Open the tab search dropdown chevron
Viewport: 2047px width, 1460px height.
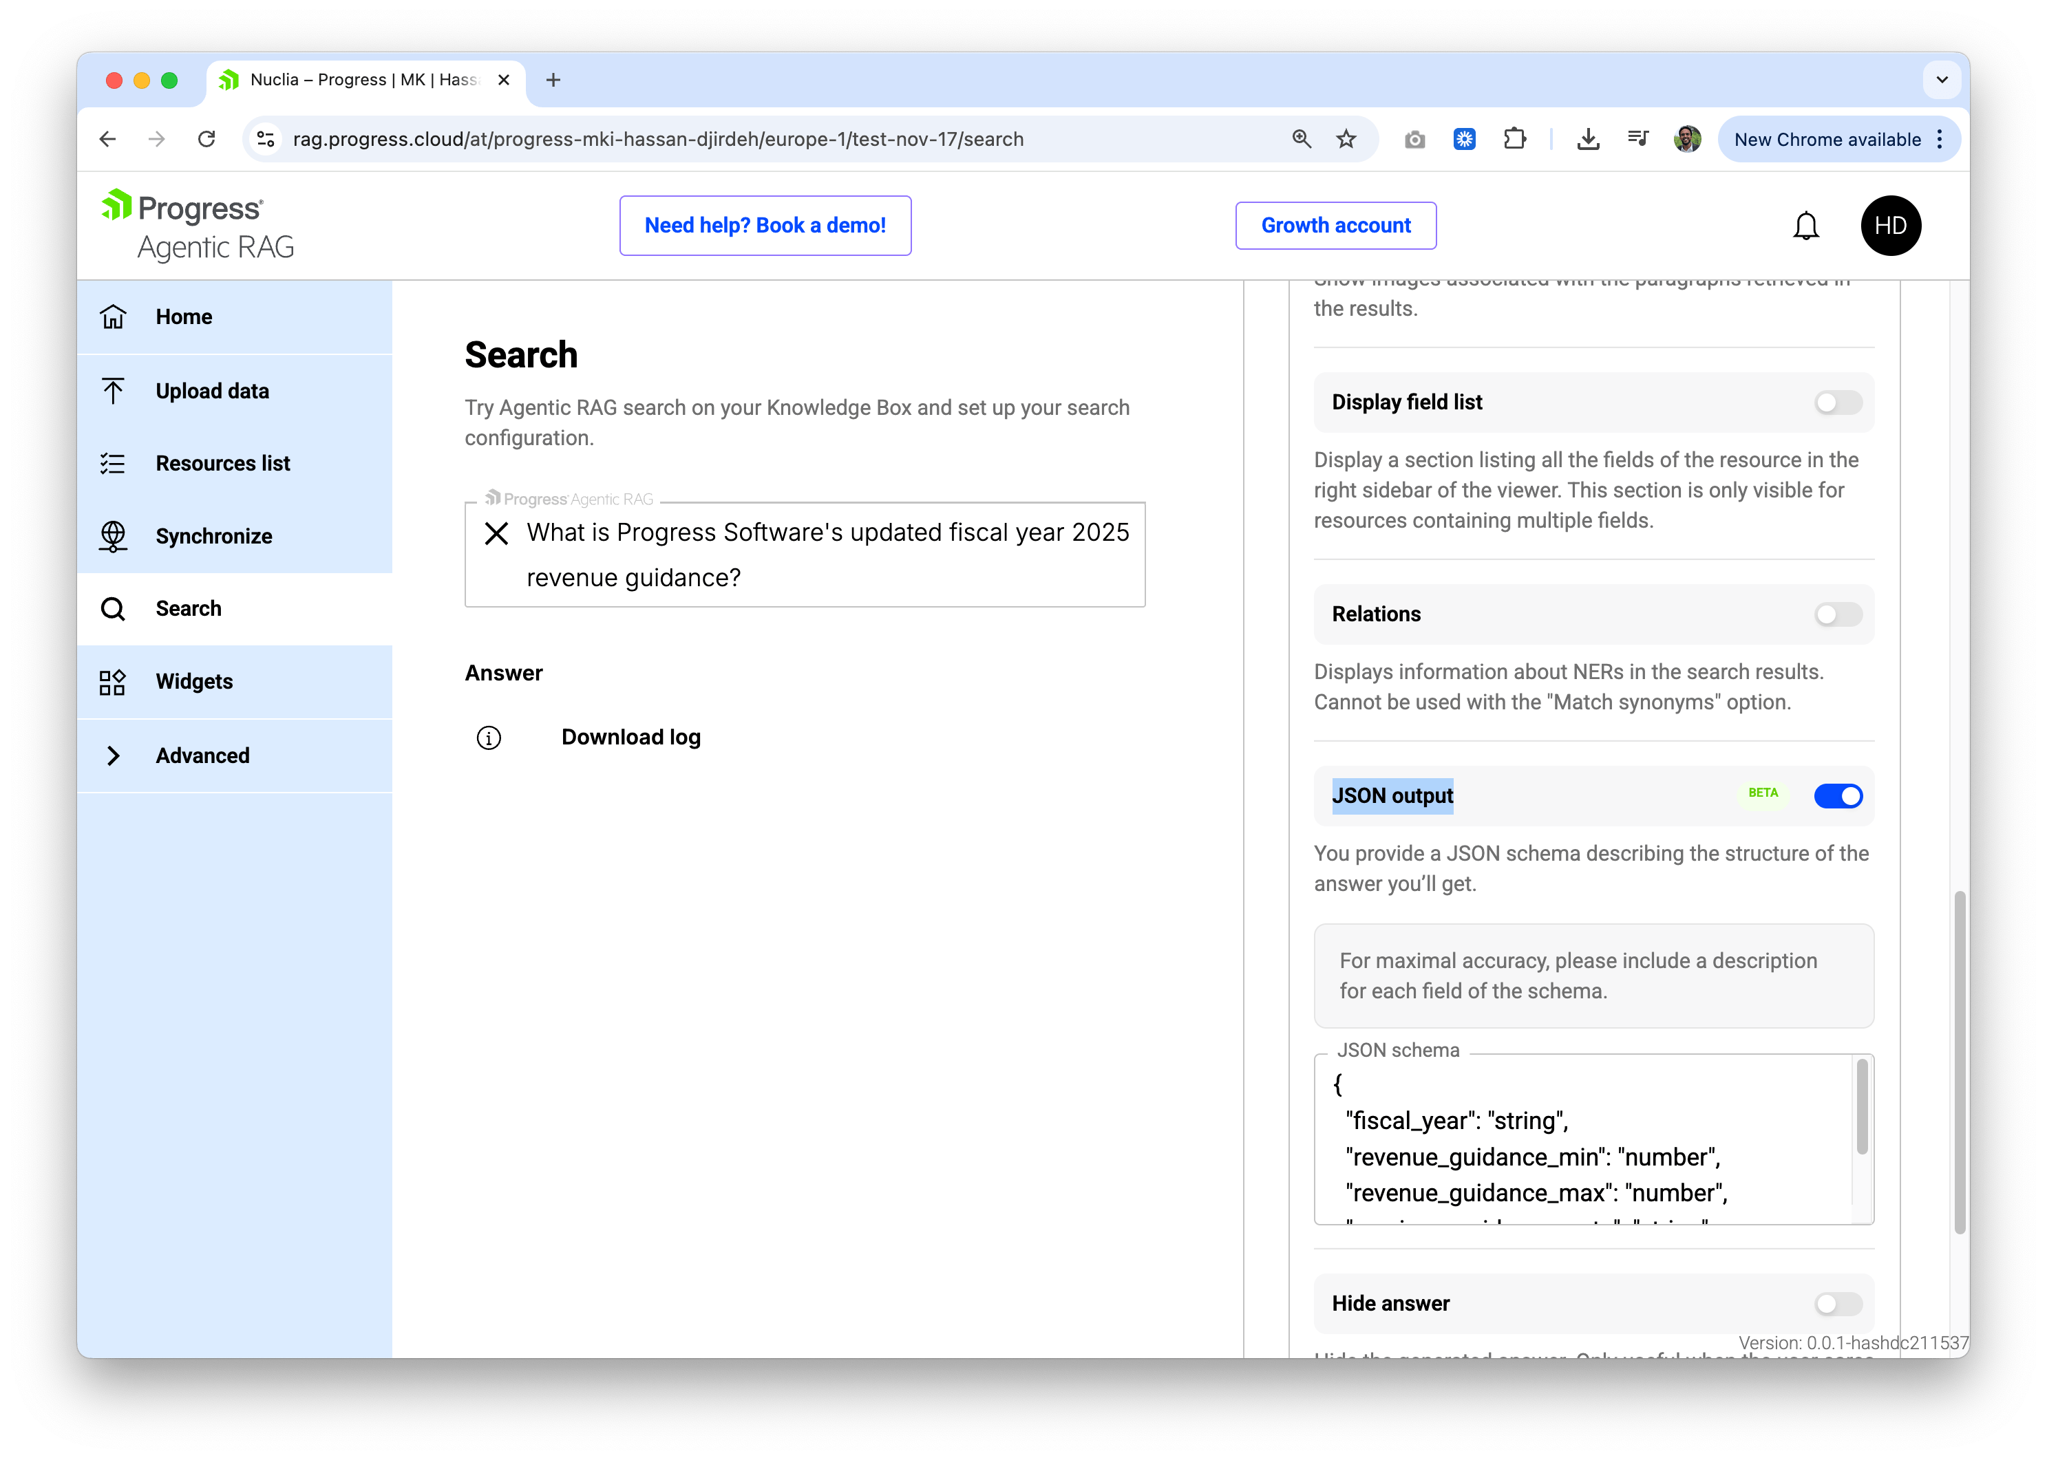click(x=1942, y=80)
